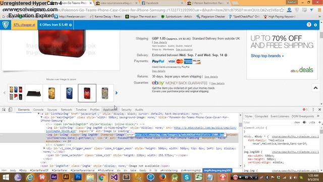Switch to Chrome in the taskbar

(x=102, y=177)
